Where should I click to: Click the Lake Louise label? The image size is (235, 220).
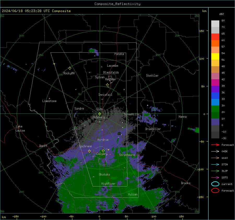tap(20, 128)
